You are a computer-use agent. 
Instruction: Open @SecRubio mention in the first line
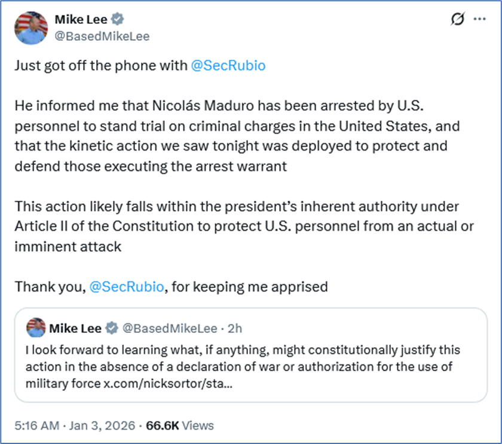tap(228, 66)
